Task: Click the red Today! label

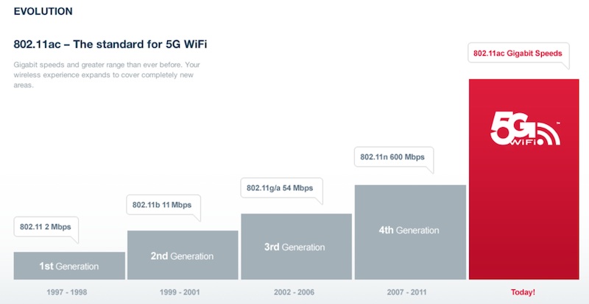Action: click(x=523, y=292)
